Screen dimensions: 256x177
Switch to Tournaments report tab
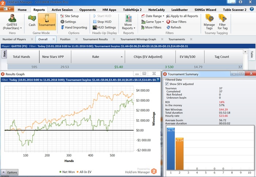[177, 39]
